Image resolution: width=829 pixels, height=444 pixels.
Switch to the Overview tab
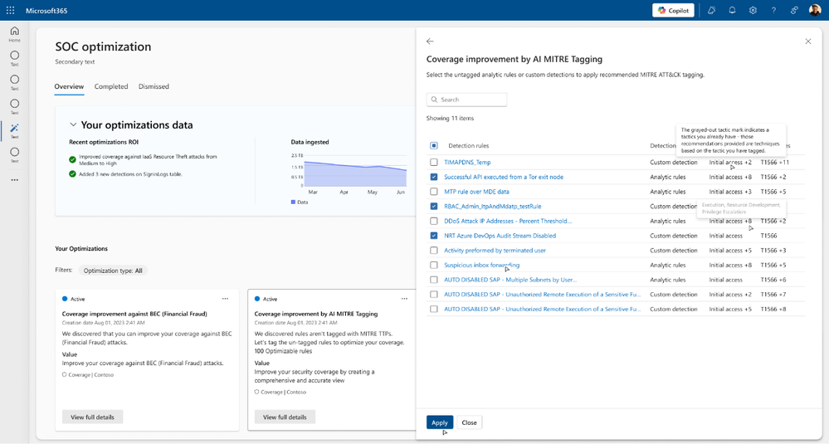[69, 86]
